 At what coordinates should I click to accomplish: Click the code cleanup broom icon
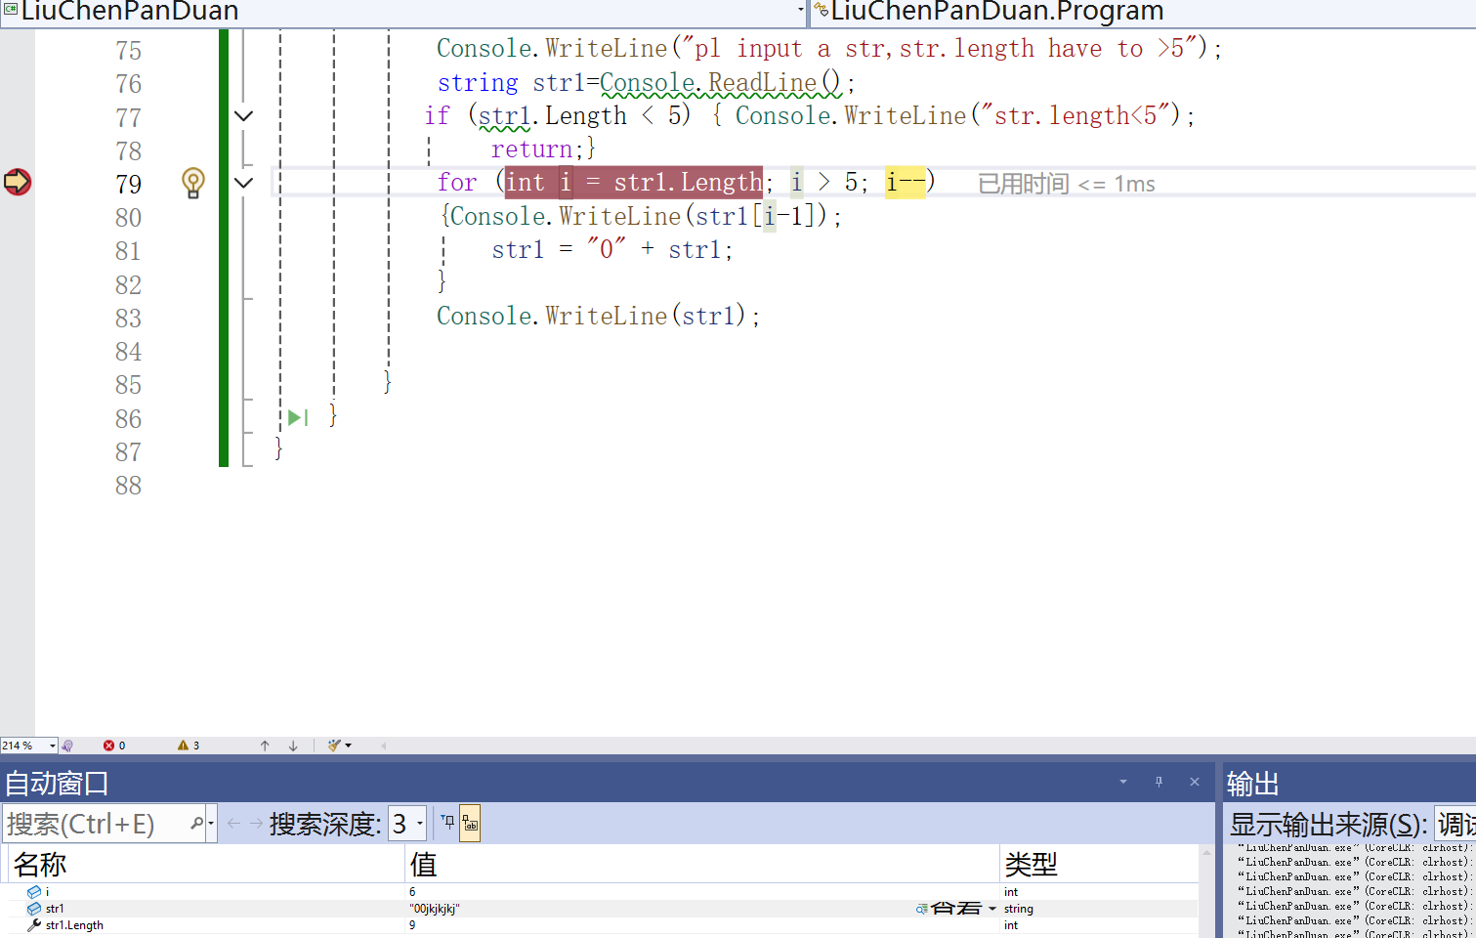pyautogui.click(x=334, y=746)
